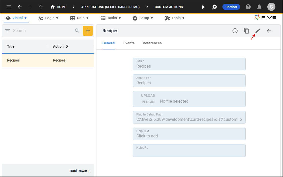
Task: Click the filter icon in search bar
Action: [x=8, y=31]
